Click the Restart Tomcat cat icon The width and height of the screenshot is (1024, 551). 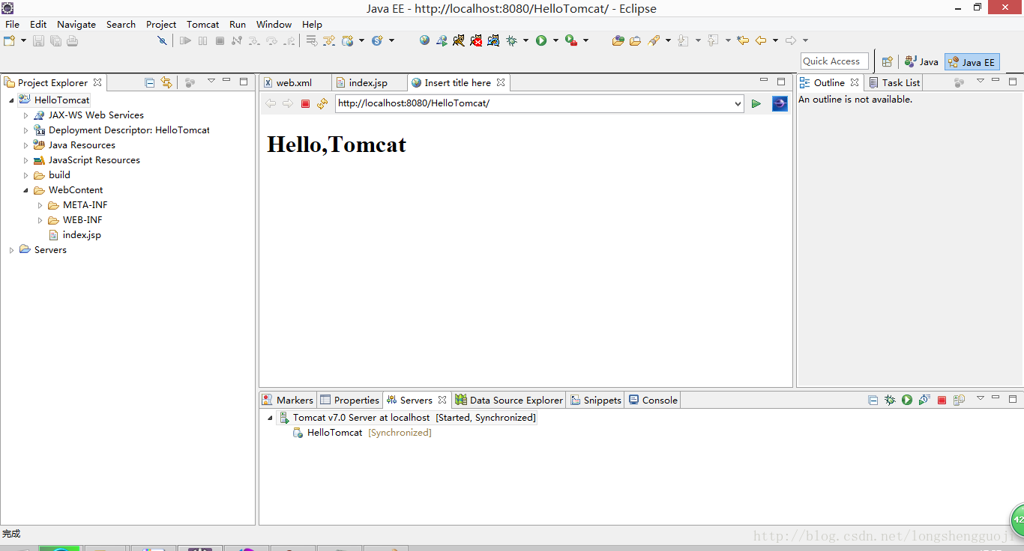coord(493,40)
